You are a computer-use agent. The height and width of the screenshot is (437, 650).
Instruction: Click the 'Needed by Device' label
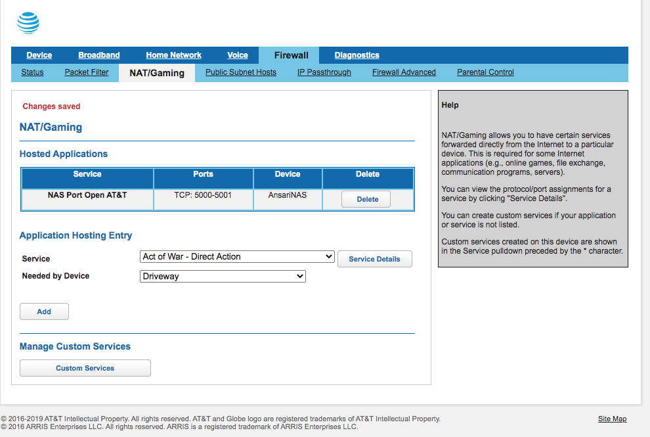click(56, 276)
